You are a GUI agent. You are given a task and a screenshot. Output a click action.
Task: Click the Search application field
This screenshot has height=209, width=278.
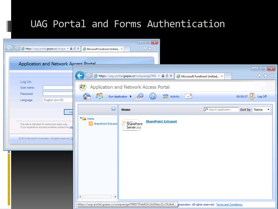tap(221, 109)
